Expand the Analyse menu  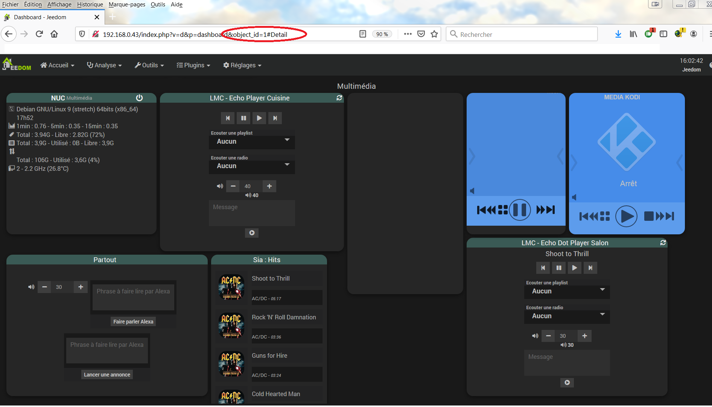tap(104, 65)
